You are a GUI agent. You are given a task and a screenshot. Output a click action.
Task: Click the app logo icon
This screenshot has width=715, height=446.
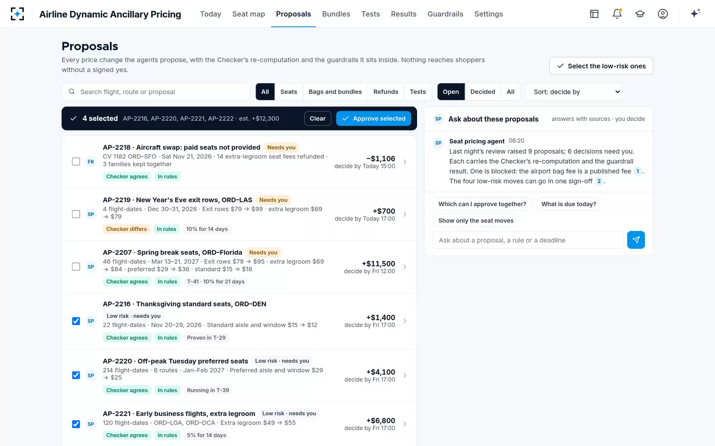pos(17,14)
